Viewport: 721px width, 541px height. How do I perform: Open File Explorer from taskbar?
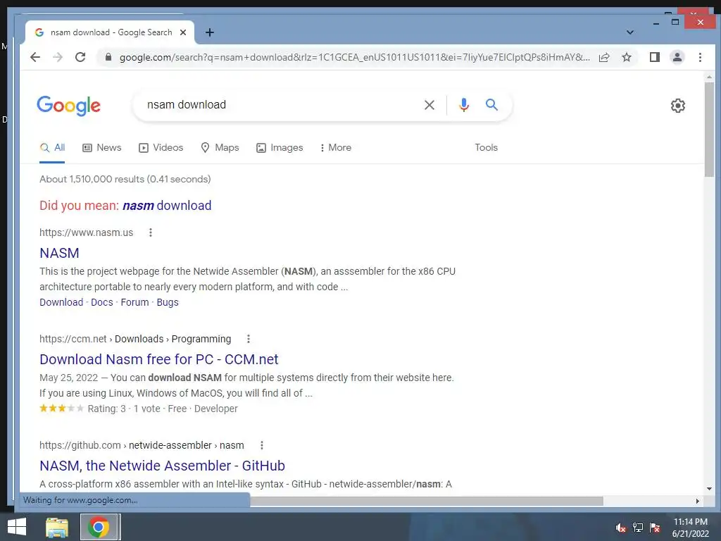57,527
